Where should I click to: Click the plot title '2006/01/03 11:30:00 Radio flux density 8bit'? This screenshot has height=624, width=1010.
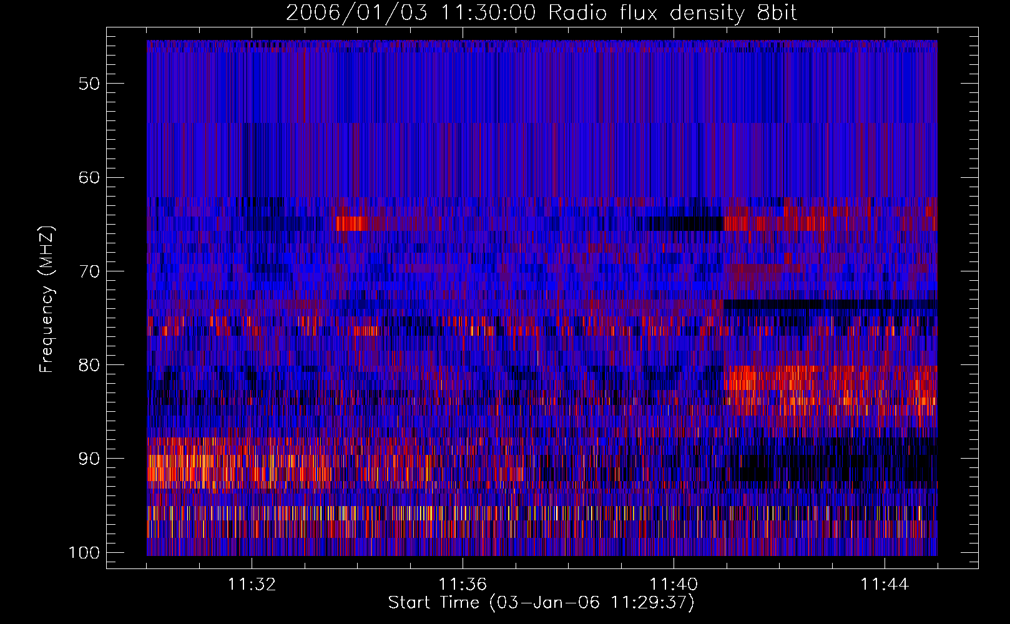(541, 13)
